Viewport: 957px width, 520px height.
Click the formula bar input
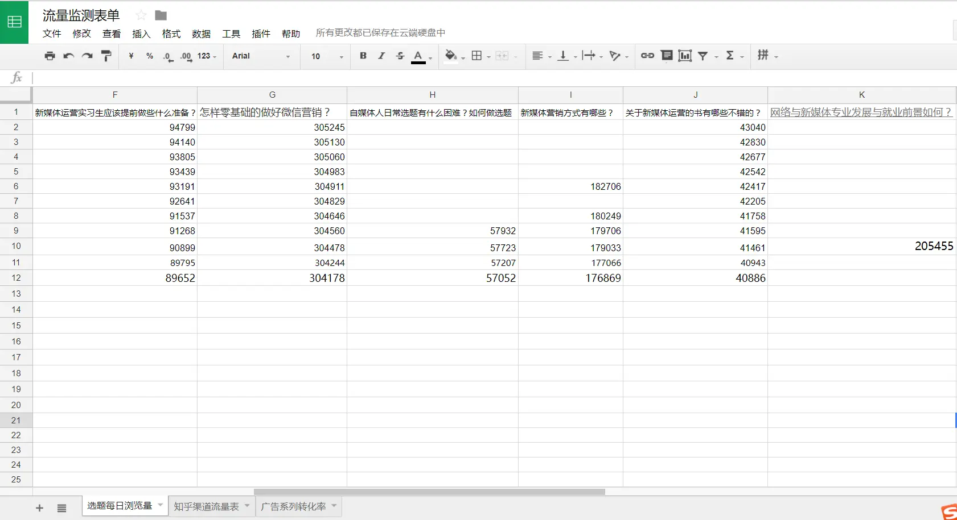click(x=494, y=78)
